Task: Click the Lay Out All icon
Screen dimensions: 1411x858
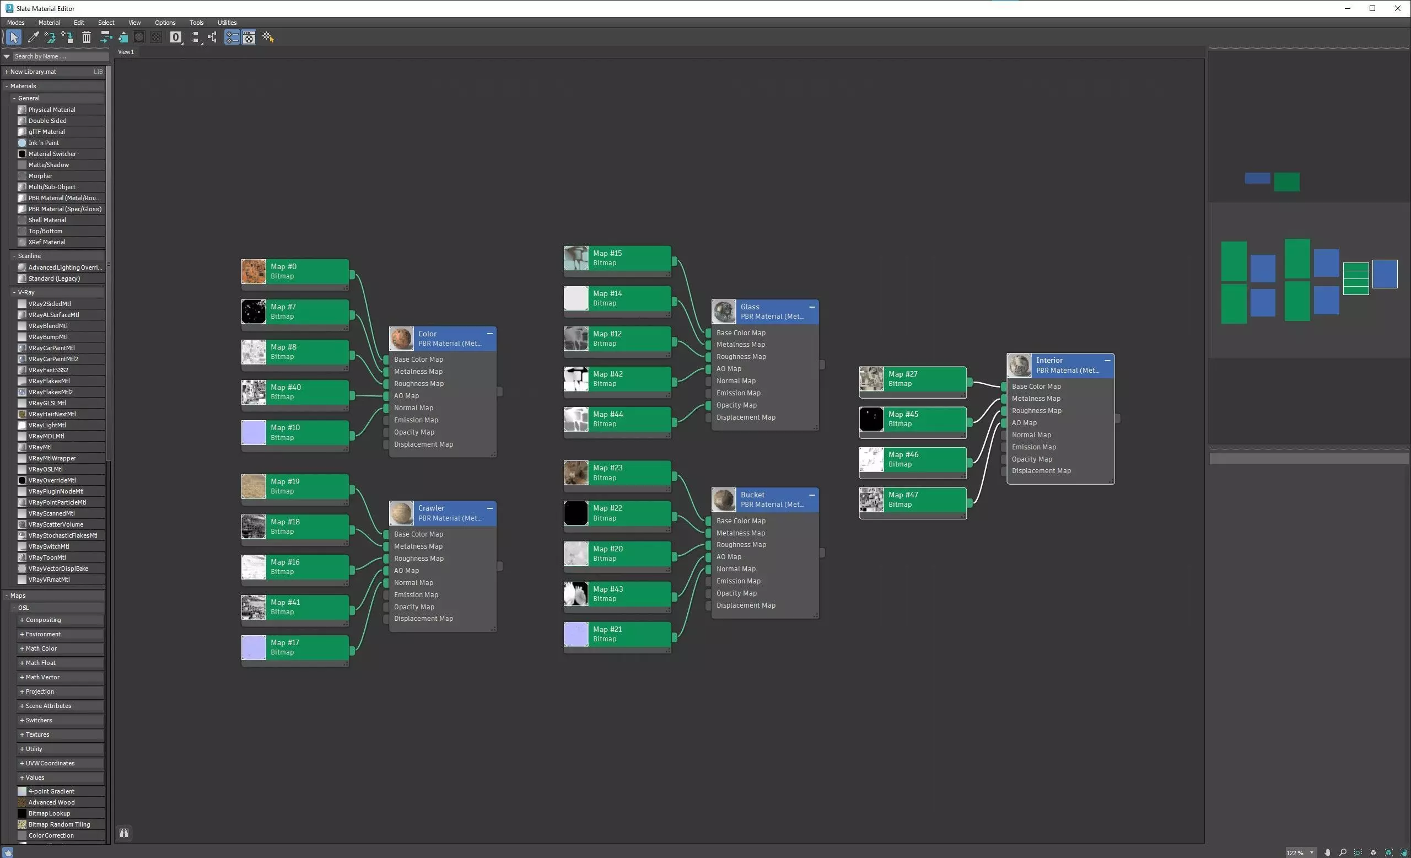Action: pyautogui.click(x=195, y=37)
